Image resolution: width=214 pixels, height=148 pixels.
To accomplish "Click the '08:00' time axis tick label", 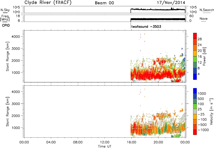I will pos(78,142).
